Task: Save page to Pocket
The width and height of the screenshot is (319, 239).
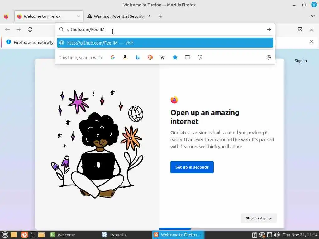Action: 300,29
